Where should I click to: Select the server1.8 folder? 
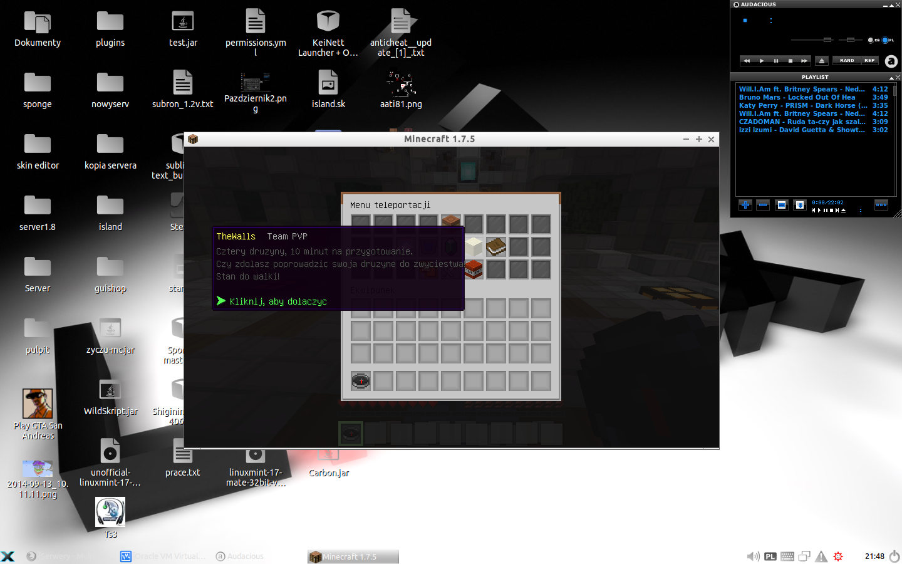[38, 213]
